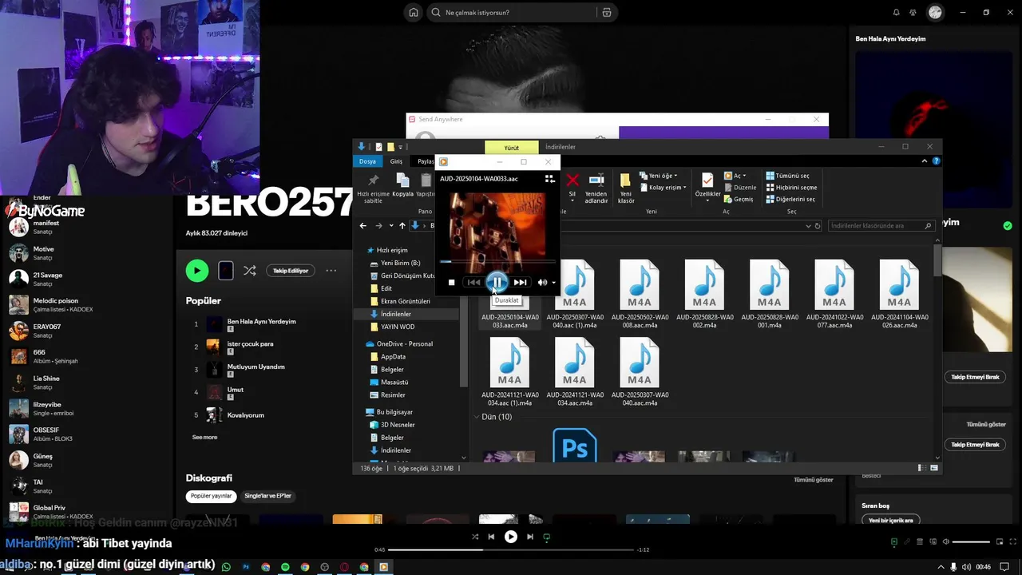Image resolution: width=1022 pixels, height=575 pixels.
Task: Seek in the media player progress bar
Action: pos(497,261)
